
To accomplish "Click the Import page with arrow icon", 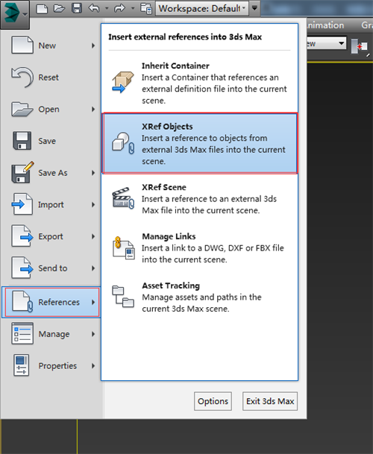I will (x=22, y=204).
